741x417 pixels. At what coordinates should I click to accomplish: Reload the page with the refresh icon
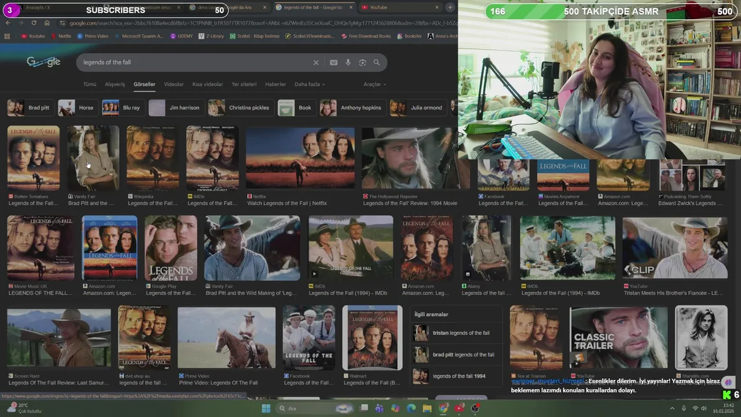(x=34, y=23)
